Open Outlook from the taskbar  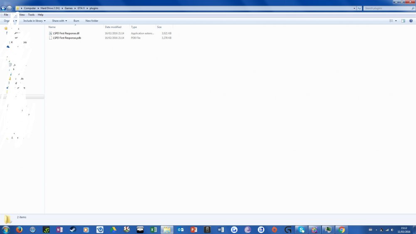[181, 229]
